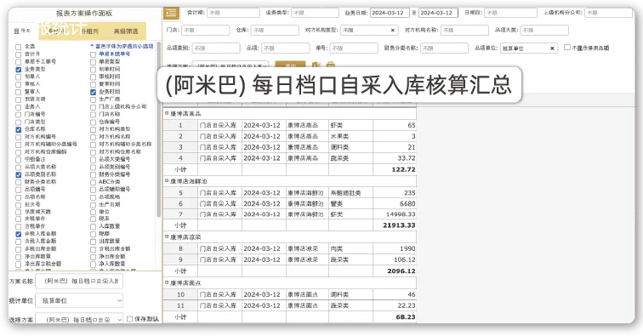The width and height of the screenshot is (643, 336).
Task: Enable the 保存默认 checkbox
Action: 129,319
